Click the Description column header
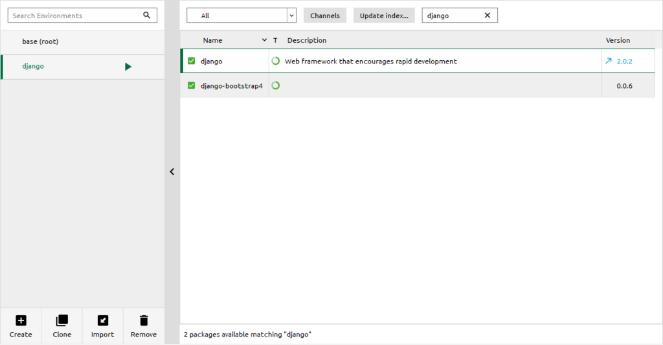 tap(306, 40)
